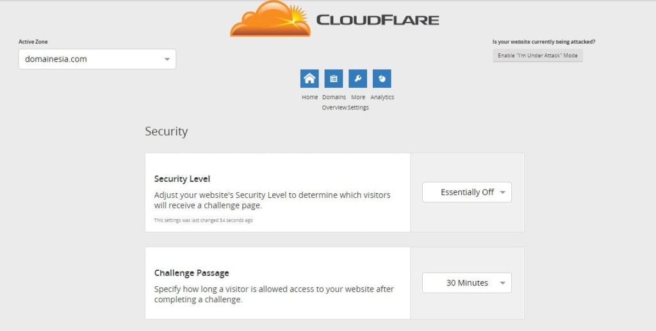656x331 pixels.
Task: Click the CloudFlare wordmark text
Action: tap(377, 20)
